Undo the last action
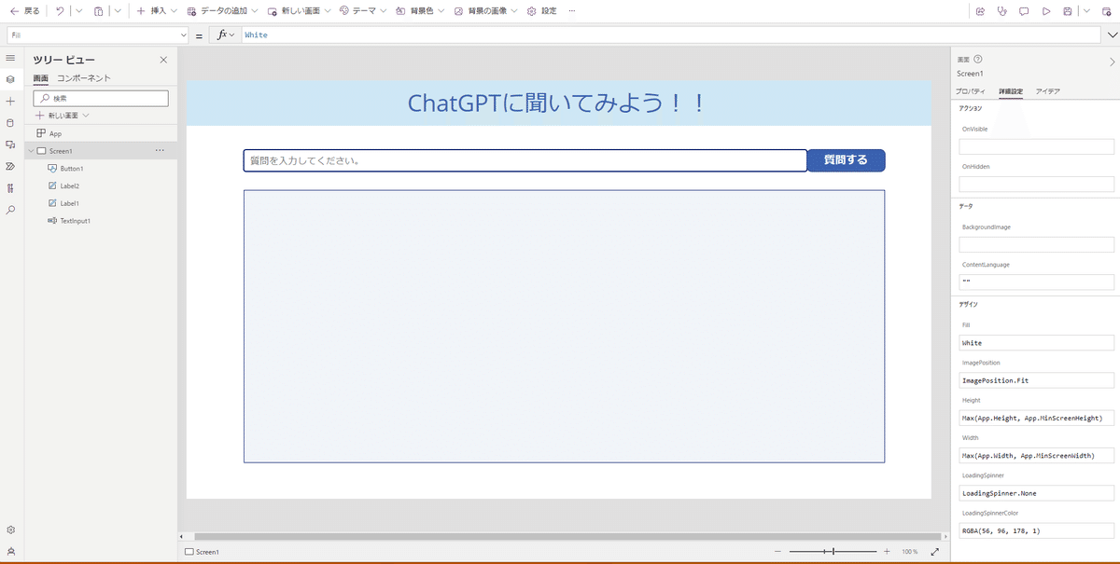Screen dimensions: 1120x564 [x=60, y=11]
